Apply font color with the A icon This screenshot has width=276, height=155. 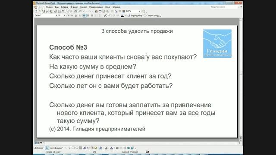tap(122, 15)
